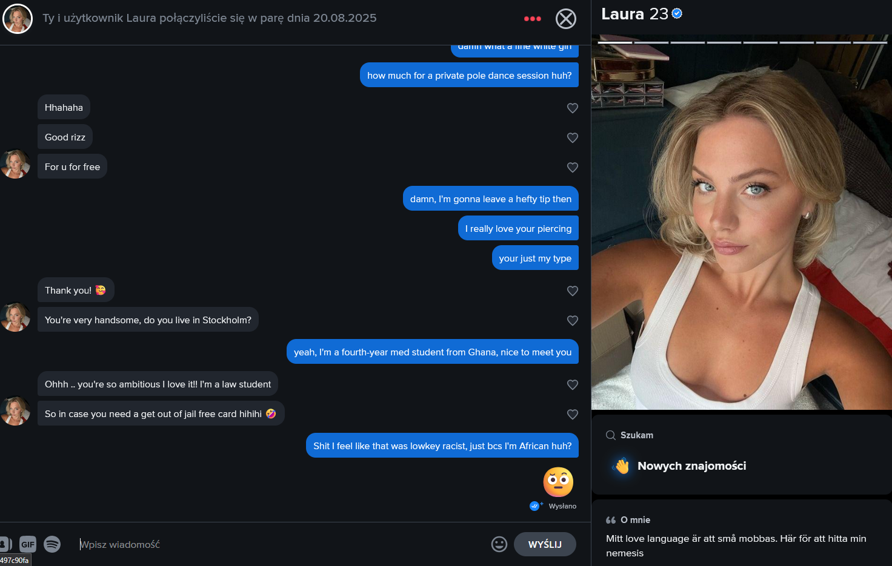Like the "law student" message
892x566 pixels.
pyautogui.click(x=572, y=384)
